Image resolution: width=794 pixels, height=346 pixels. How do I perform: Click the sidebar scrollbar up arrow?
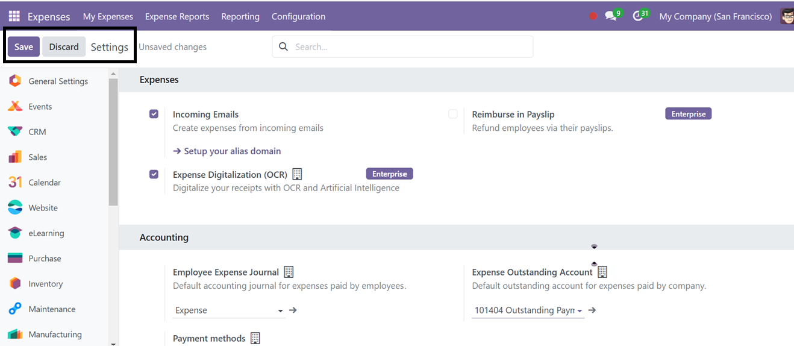[x=113, y=73]
